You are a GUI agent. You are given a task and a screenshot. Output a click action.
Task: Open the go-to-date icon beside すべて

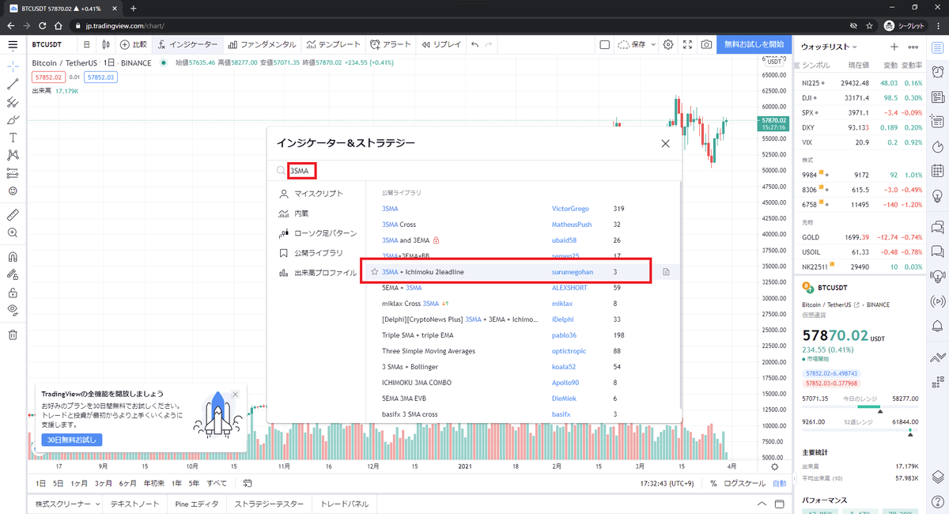pos(248,483)
